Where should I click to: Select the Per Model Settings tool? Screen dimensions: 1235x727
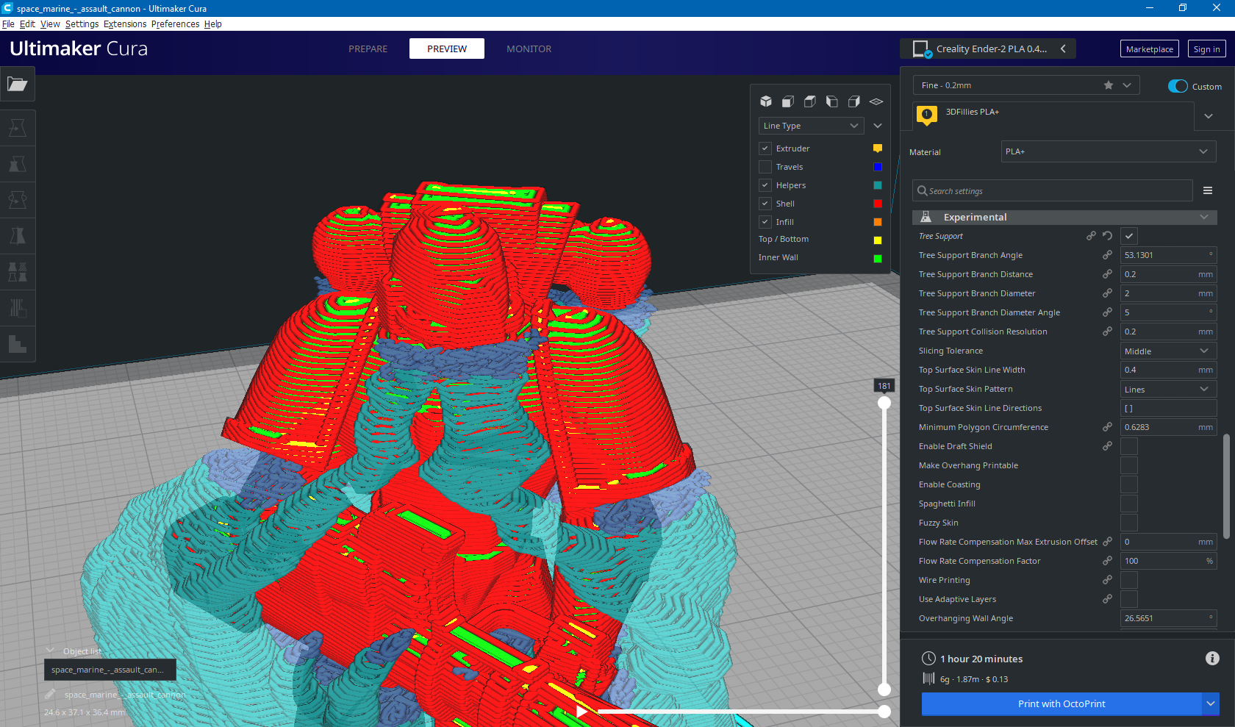[x=18, y=272]
